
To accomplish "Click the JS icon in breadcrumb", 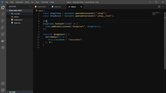I will (x=36, y=11).
